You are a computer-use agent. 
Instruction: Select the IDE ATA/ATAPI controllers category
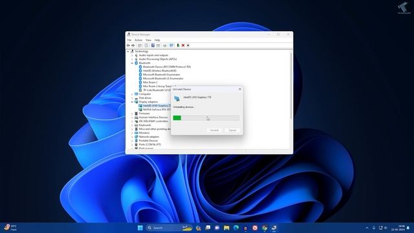[153, 121]
